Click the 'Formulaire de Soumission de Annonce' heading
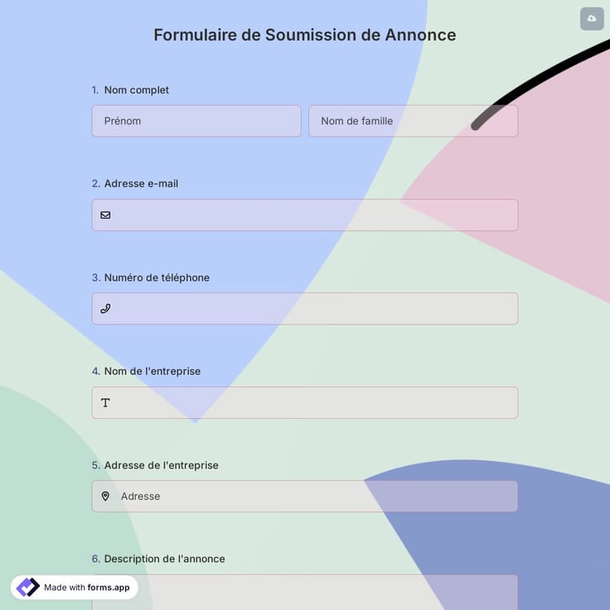Screen dimensions: 610x610 tap(305, 35)
